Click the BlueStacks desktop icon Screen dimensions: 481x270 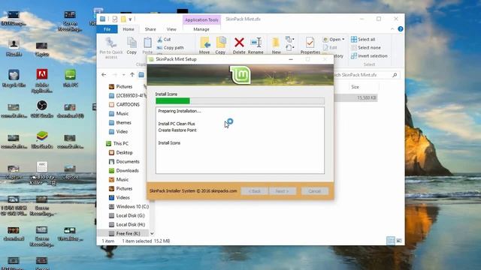[x=42, y=140]
